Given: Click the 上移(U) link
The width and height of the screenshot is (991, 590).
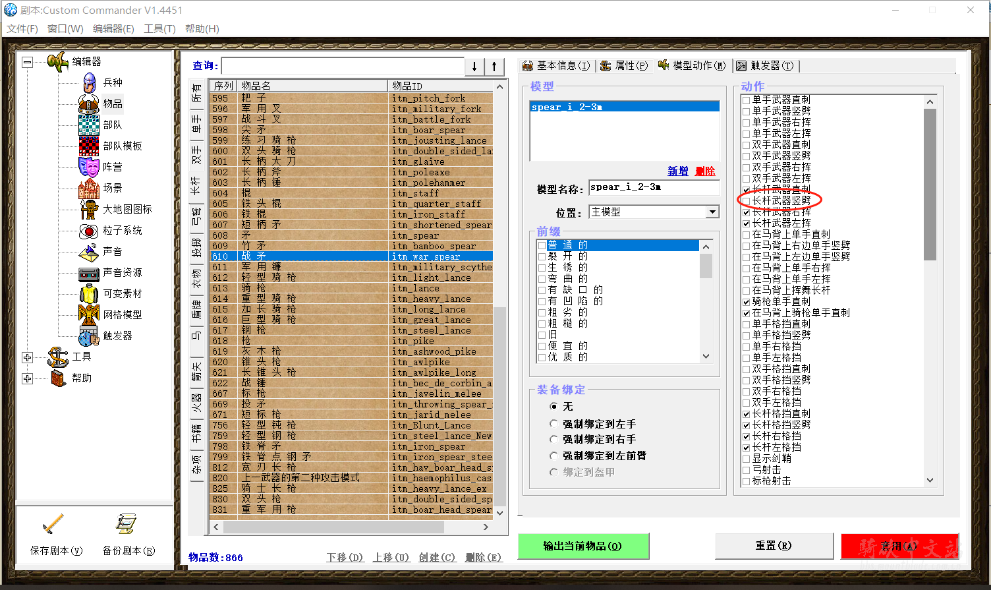Looking at the screenshot, I should coord(391,557).
